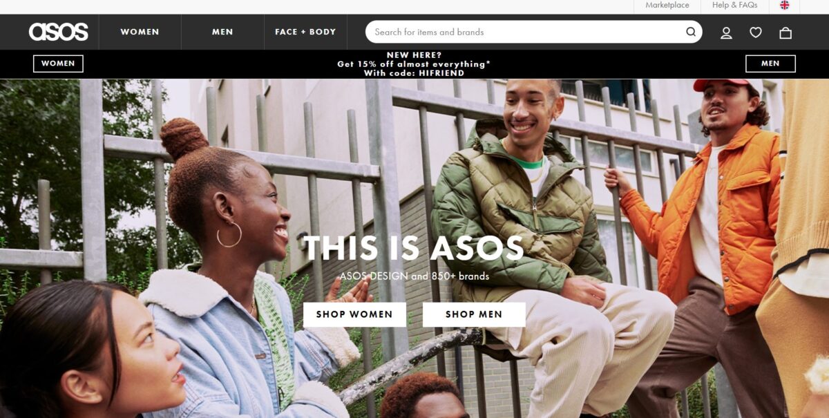Change country via UK flag icon

point(785,5)
